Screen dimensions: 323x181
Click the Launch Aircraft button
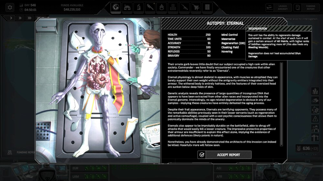coord(278,8)
